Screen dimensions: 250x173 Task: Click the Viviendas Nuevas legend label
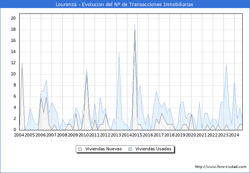tap(103, 149)
